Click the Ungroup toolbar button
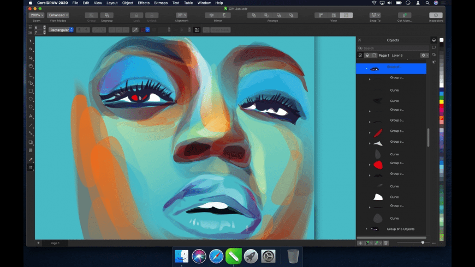 107,15
